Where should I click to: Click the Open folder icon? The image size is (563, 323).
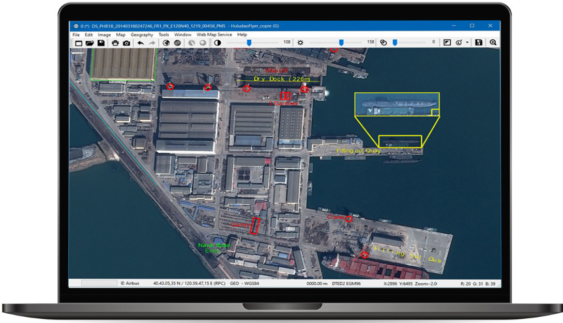point(89,42)
